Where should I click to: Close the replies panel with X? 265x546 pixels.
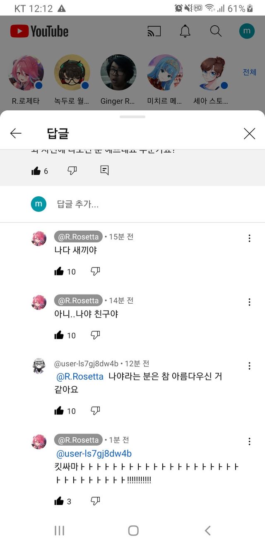coord(249,133)
